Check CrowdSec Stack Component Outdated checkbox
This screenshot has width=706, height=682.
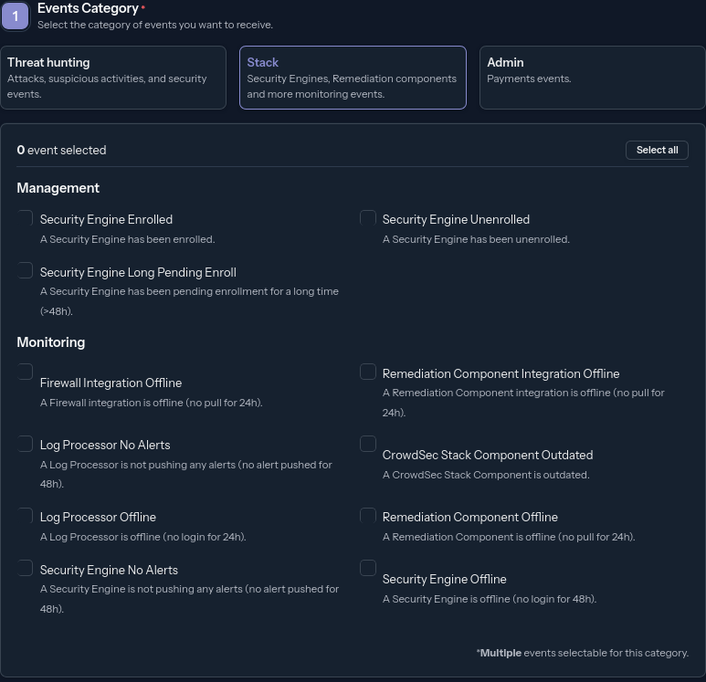click(368, 445)
